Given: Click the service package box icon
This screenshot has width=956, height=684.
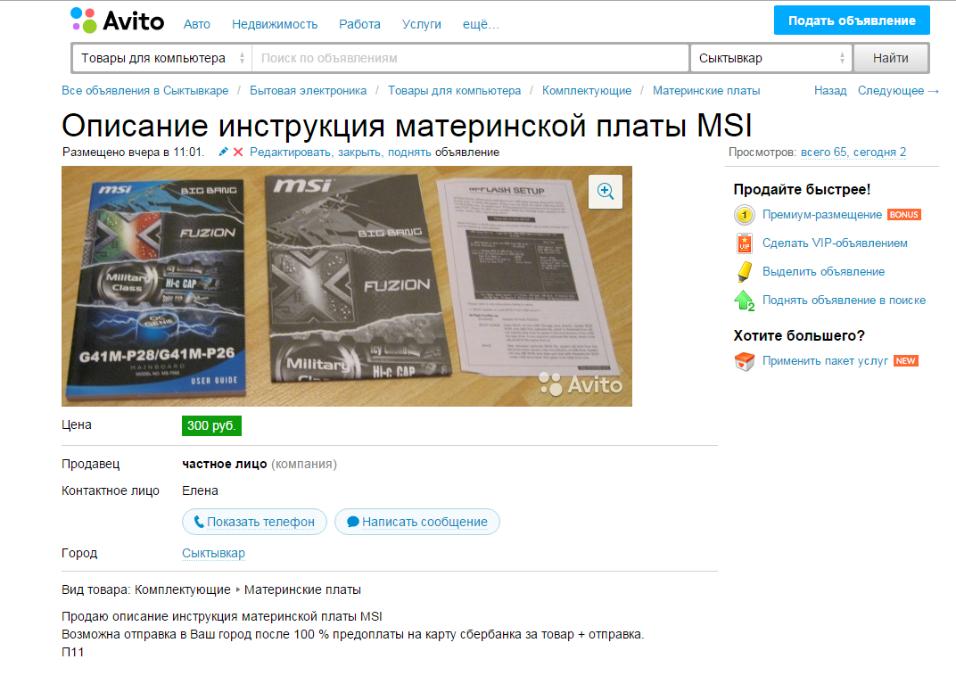Looking at the screenshot, I should click(x=744, y=361).
